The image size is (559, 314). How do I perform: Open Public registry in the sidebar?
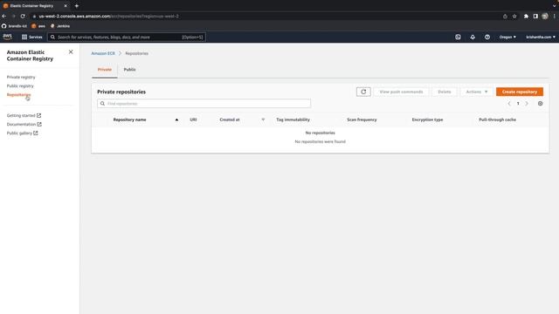[x=20, y=85]
